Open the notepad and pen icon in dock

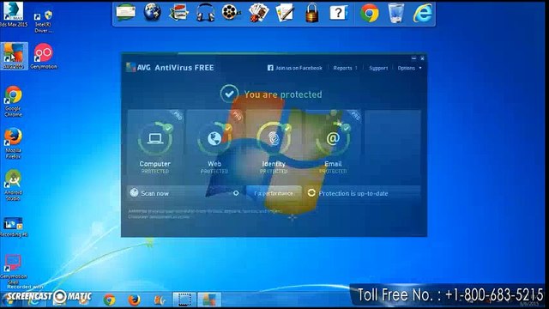click(x=285, y=13)
